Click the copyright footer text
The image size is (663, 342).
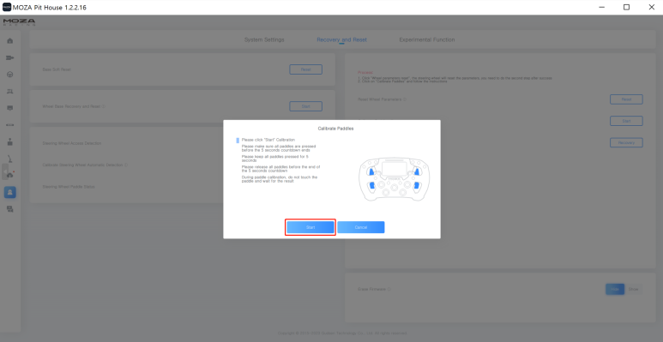click(x=342, y=333)
